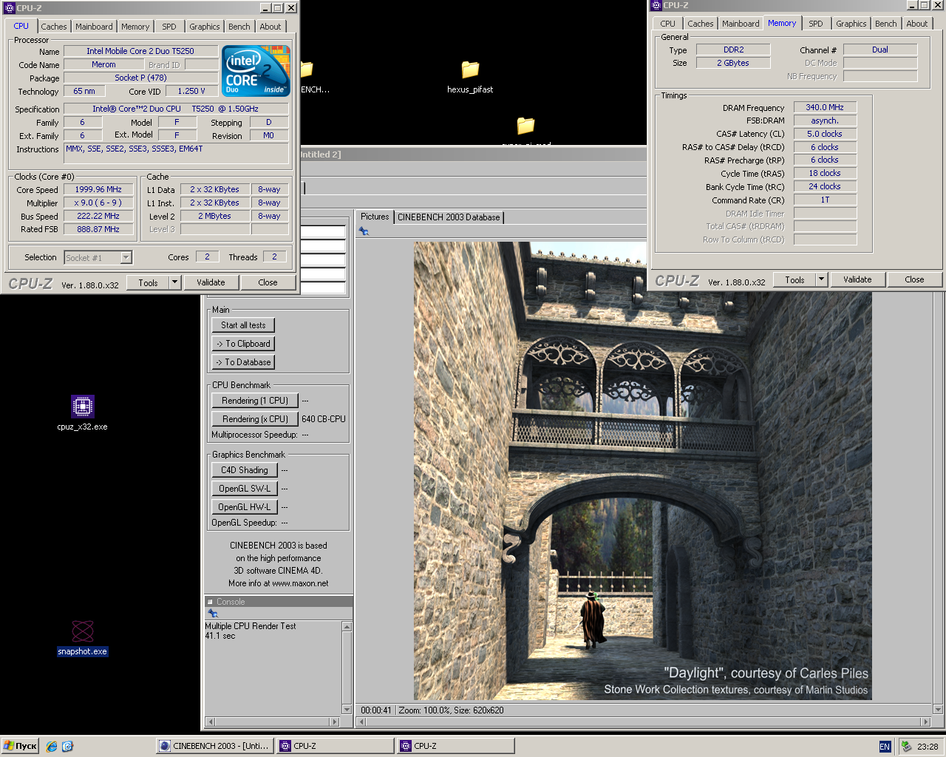Expand Tools dropdown arrow in right CPU-Z
This screenshot has height=757, width=946.
click(x=822, y=279)
